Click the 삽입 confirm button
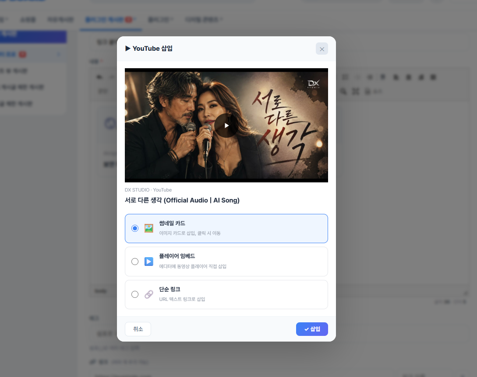The width and height of the screenshot is (477, 377). coord(312,329)
